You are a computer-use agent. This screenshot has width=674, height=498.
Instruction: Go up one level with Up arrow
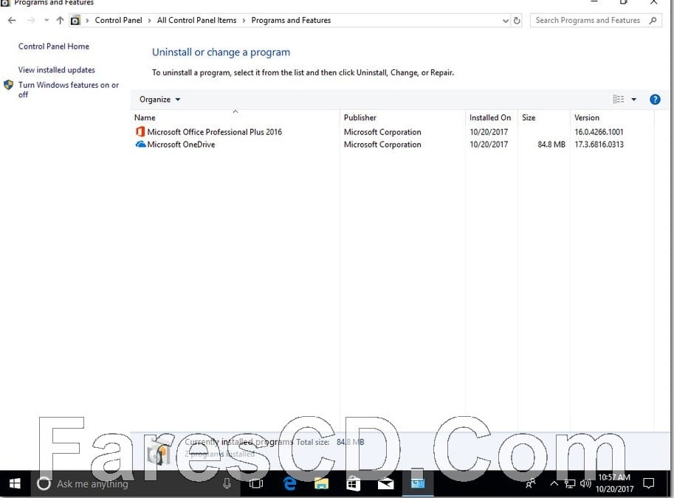61,20
